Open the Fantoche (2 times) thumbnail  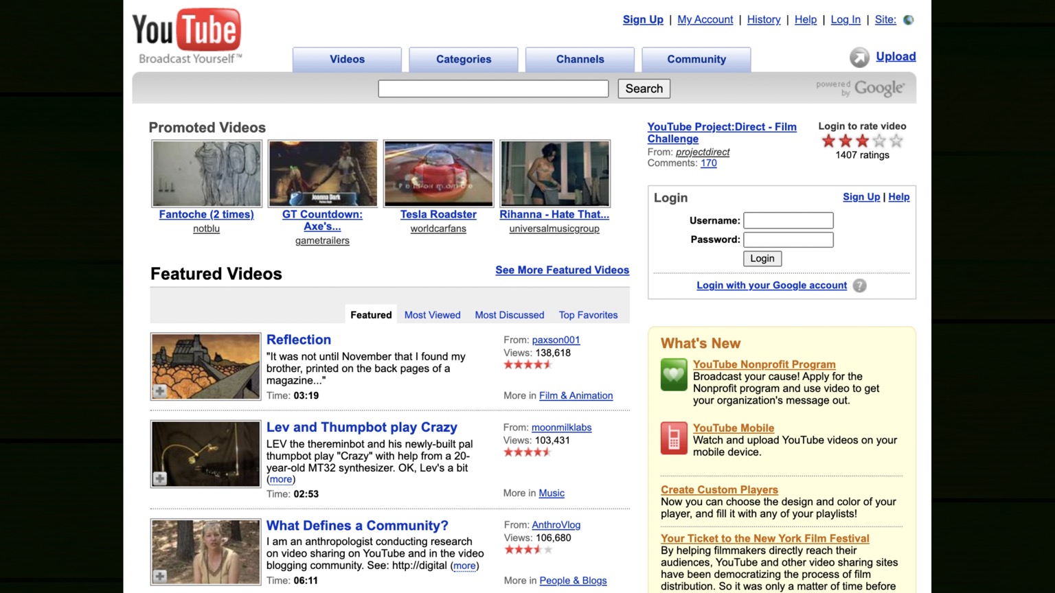[x=207, y=174]
